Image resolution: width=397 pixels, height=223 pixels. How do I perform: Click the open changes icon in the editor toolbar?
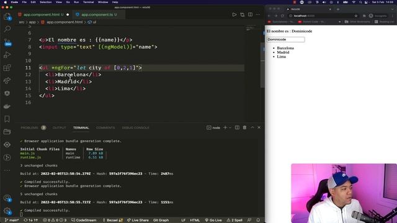pyautogui.click(x=243, y=15)
